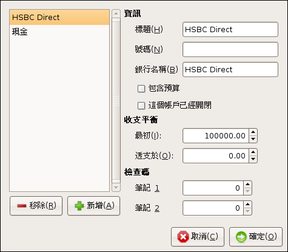Click the 筆記 1 value field
The image size is (288, 252).
tap(213, 188)
